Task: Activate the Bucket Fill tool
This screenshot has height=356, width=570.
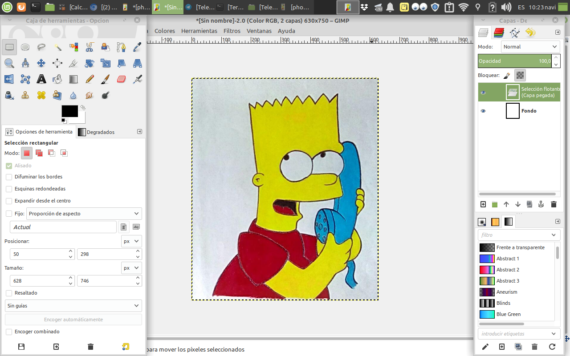Action: pos(57,79)
